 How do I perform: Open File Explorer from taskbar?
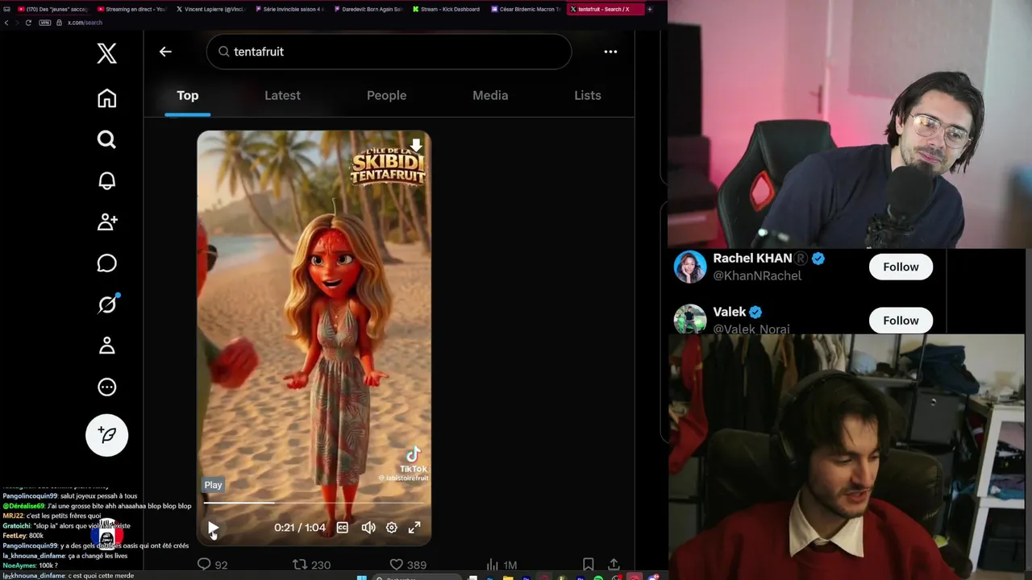(508, 577)
